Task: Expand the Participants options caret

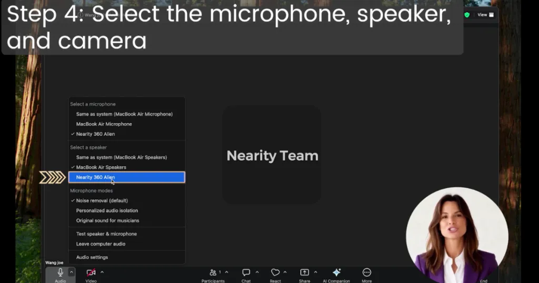Action: click(x=226, y=272)
